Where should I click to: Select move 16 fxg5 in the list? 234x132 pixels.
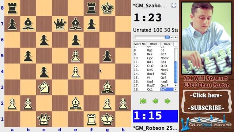tap(150, 81)
